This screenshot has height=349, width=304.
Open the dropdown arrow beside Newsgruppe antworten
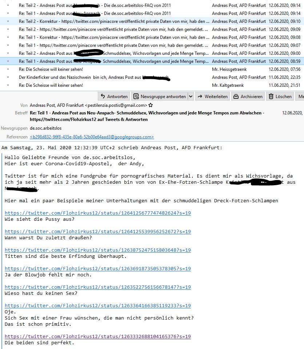(191, 96)
